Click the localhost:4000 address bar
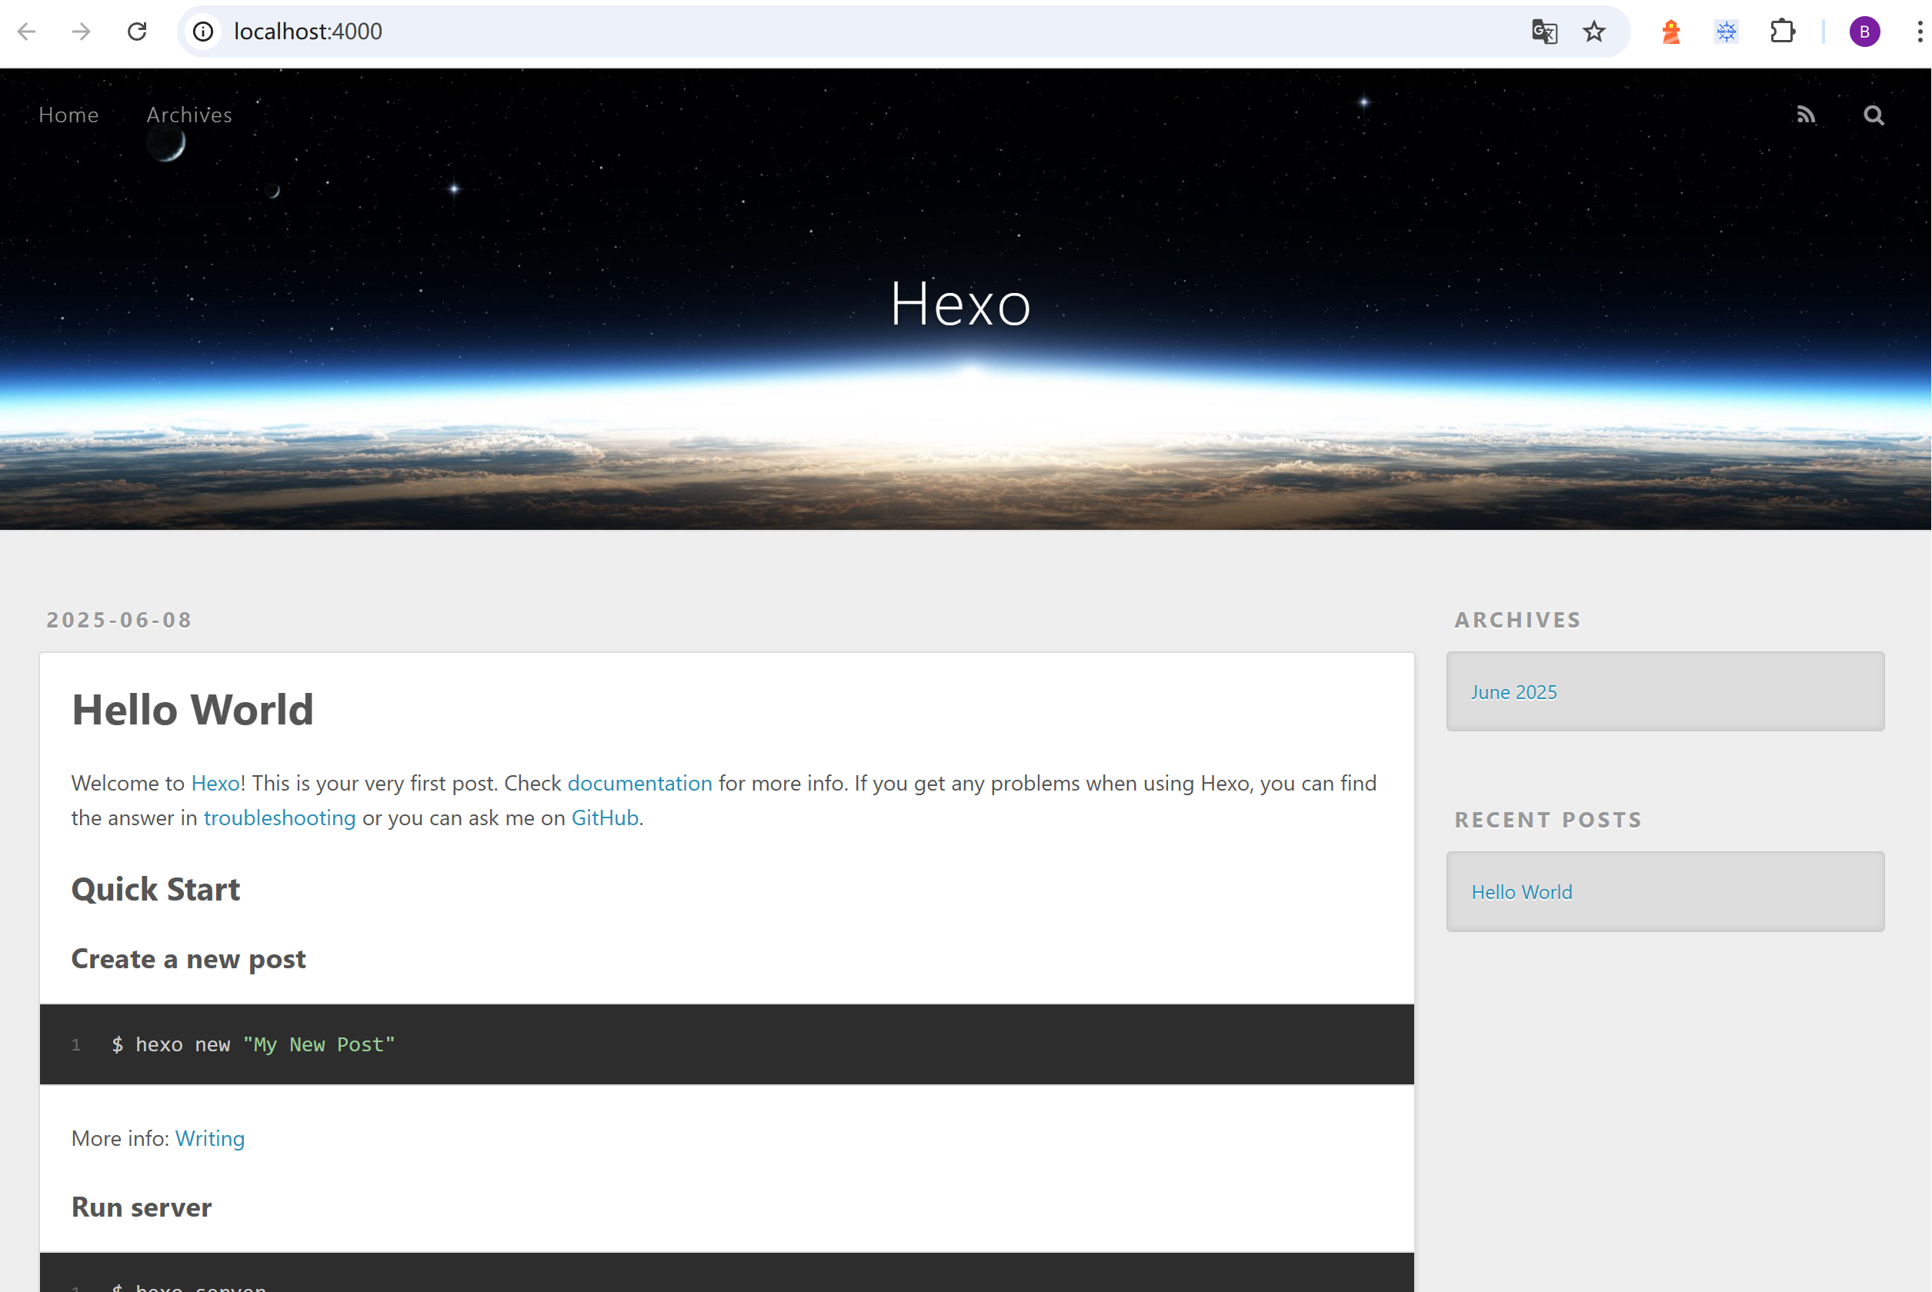Screen dimensions: 1932x1292 pos(742,32)
